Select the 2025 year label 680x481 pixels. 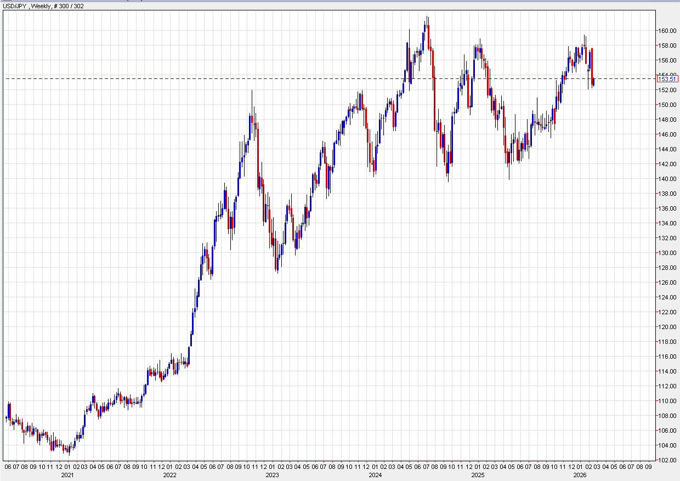click(x=479, y=476)
